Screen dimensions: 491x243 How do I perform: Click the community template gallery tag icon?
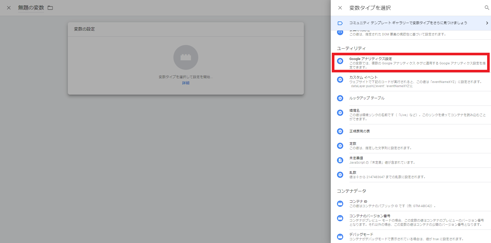tap(340, 23)
